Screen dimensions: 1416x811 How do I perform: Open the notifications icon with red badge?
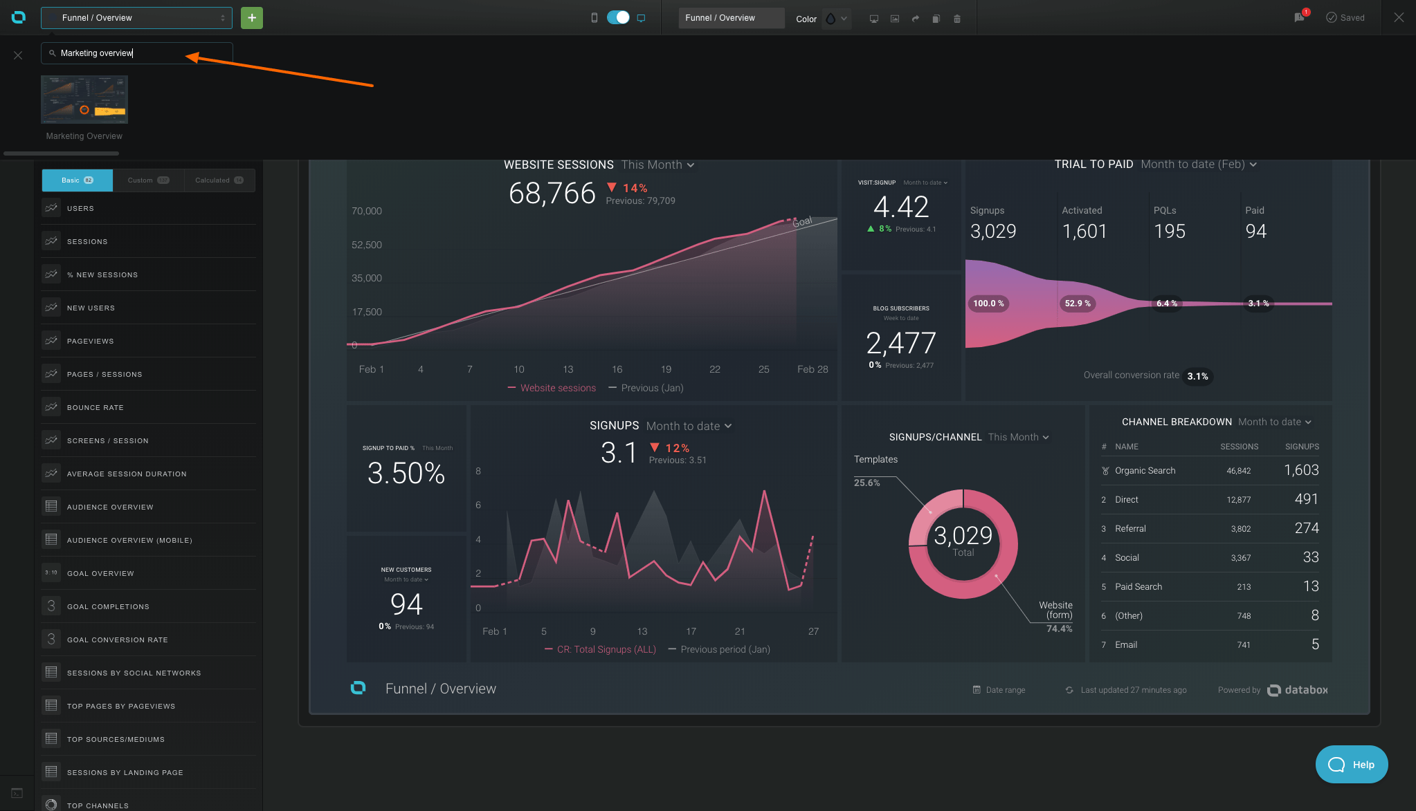pyautogui.click(x=1300, y=17)
